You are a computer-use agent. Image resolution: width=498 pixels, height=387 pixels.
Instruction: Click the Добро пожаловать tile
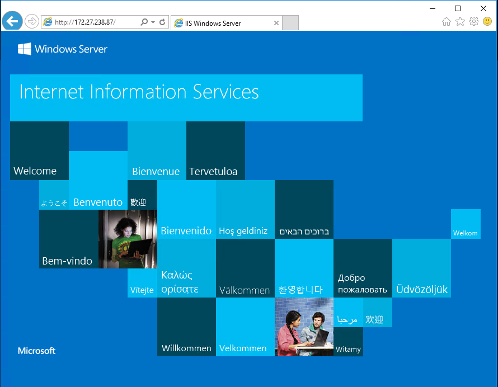pos(363,268)
